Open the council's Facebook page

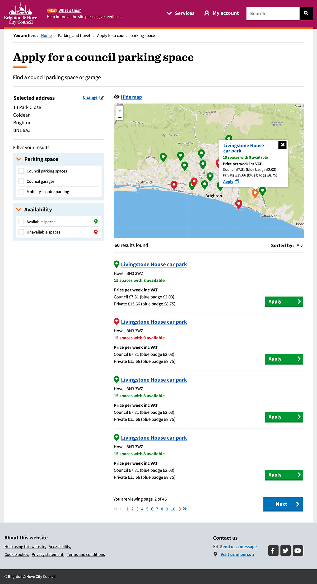tap(273, 550)
